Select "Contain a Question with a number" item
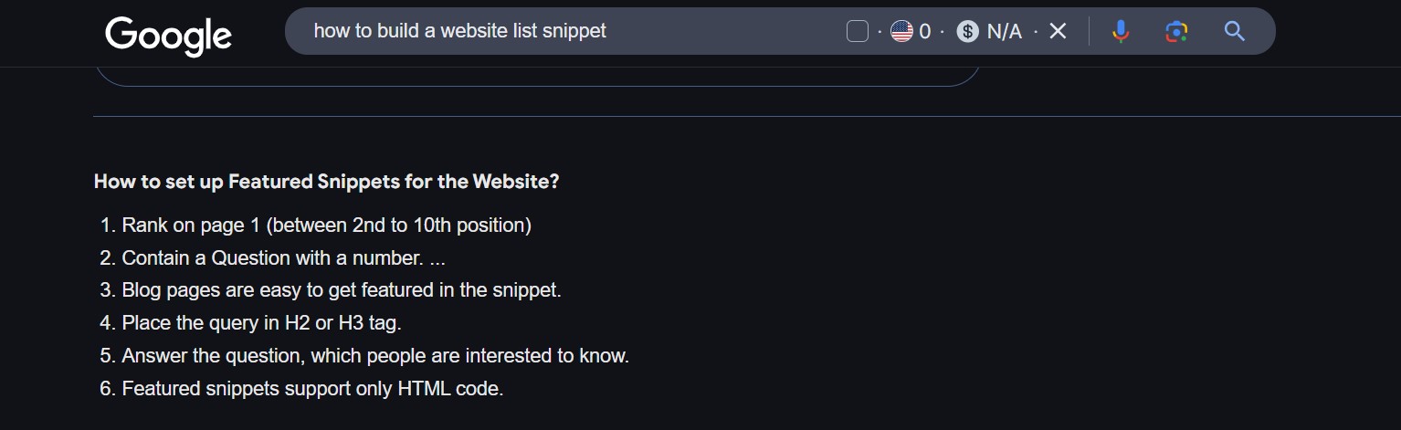The width and height of the screenshot is (1401, 430). [x=271, y=258]
